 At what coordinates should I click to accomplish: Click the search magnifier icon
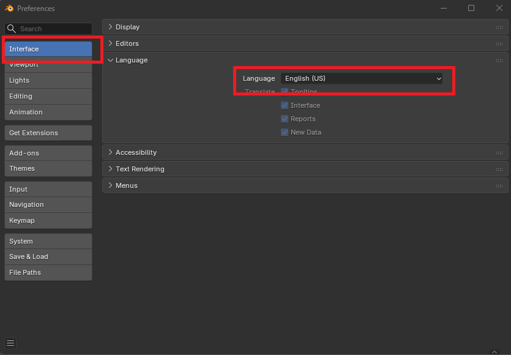pos(12,29)
